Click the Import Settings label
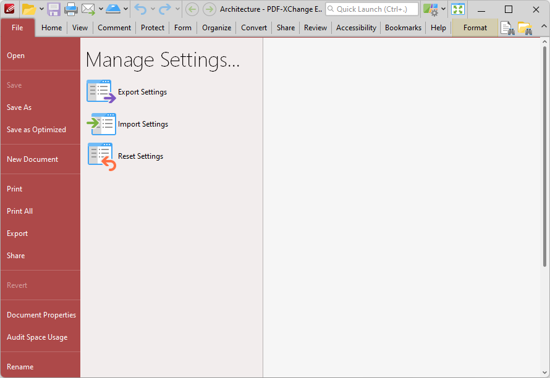 (143, 124)
